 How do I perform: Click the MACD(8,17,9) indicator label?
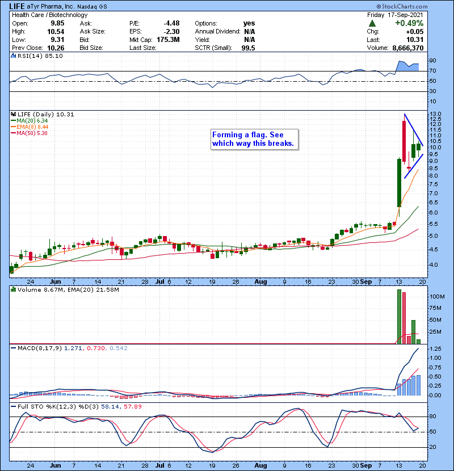[40, 348]
